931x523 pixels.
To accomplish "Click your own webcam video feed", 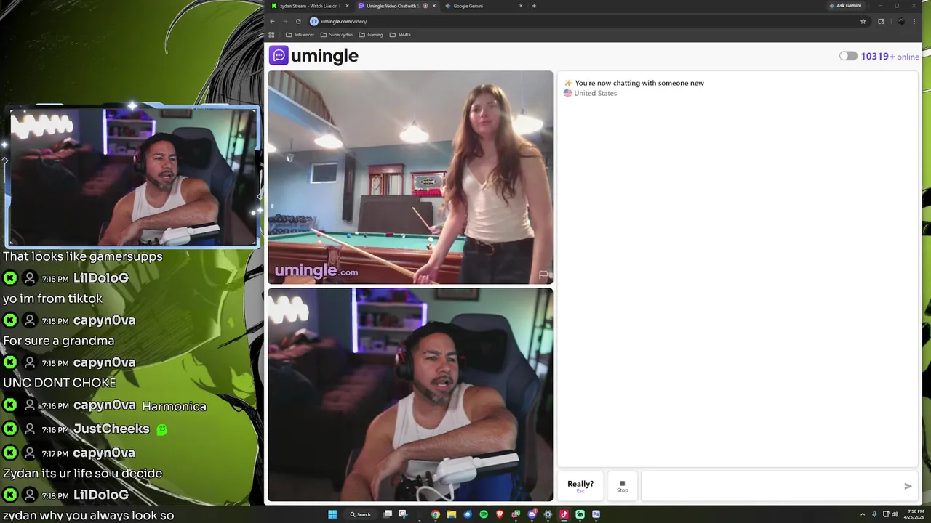I will [x=410, y=394].
